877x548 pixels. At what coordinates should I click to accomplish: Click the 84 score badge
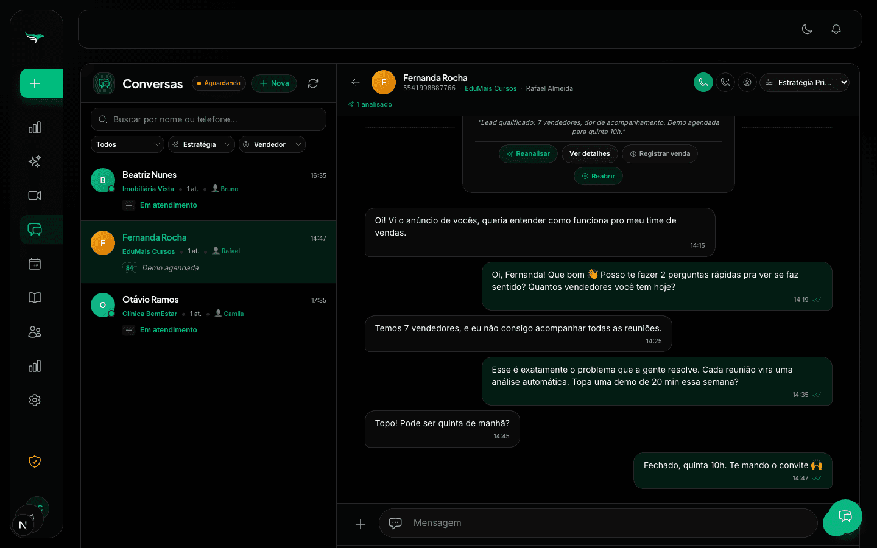tap(129, 268)
